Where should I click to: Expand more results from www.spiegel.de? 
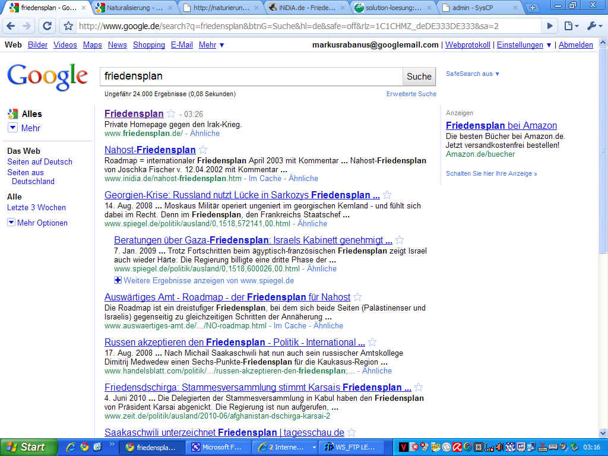[x=204, y=280]
